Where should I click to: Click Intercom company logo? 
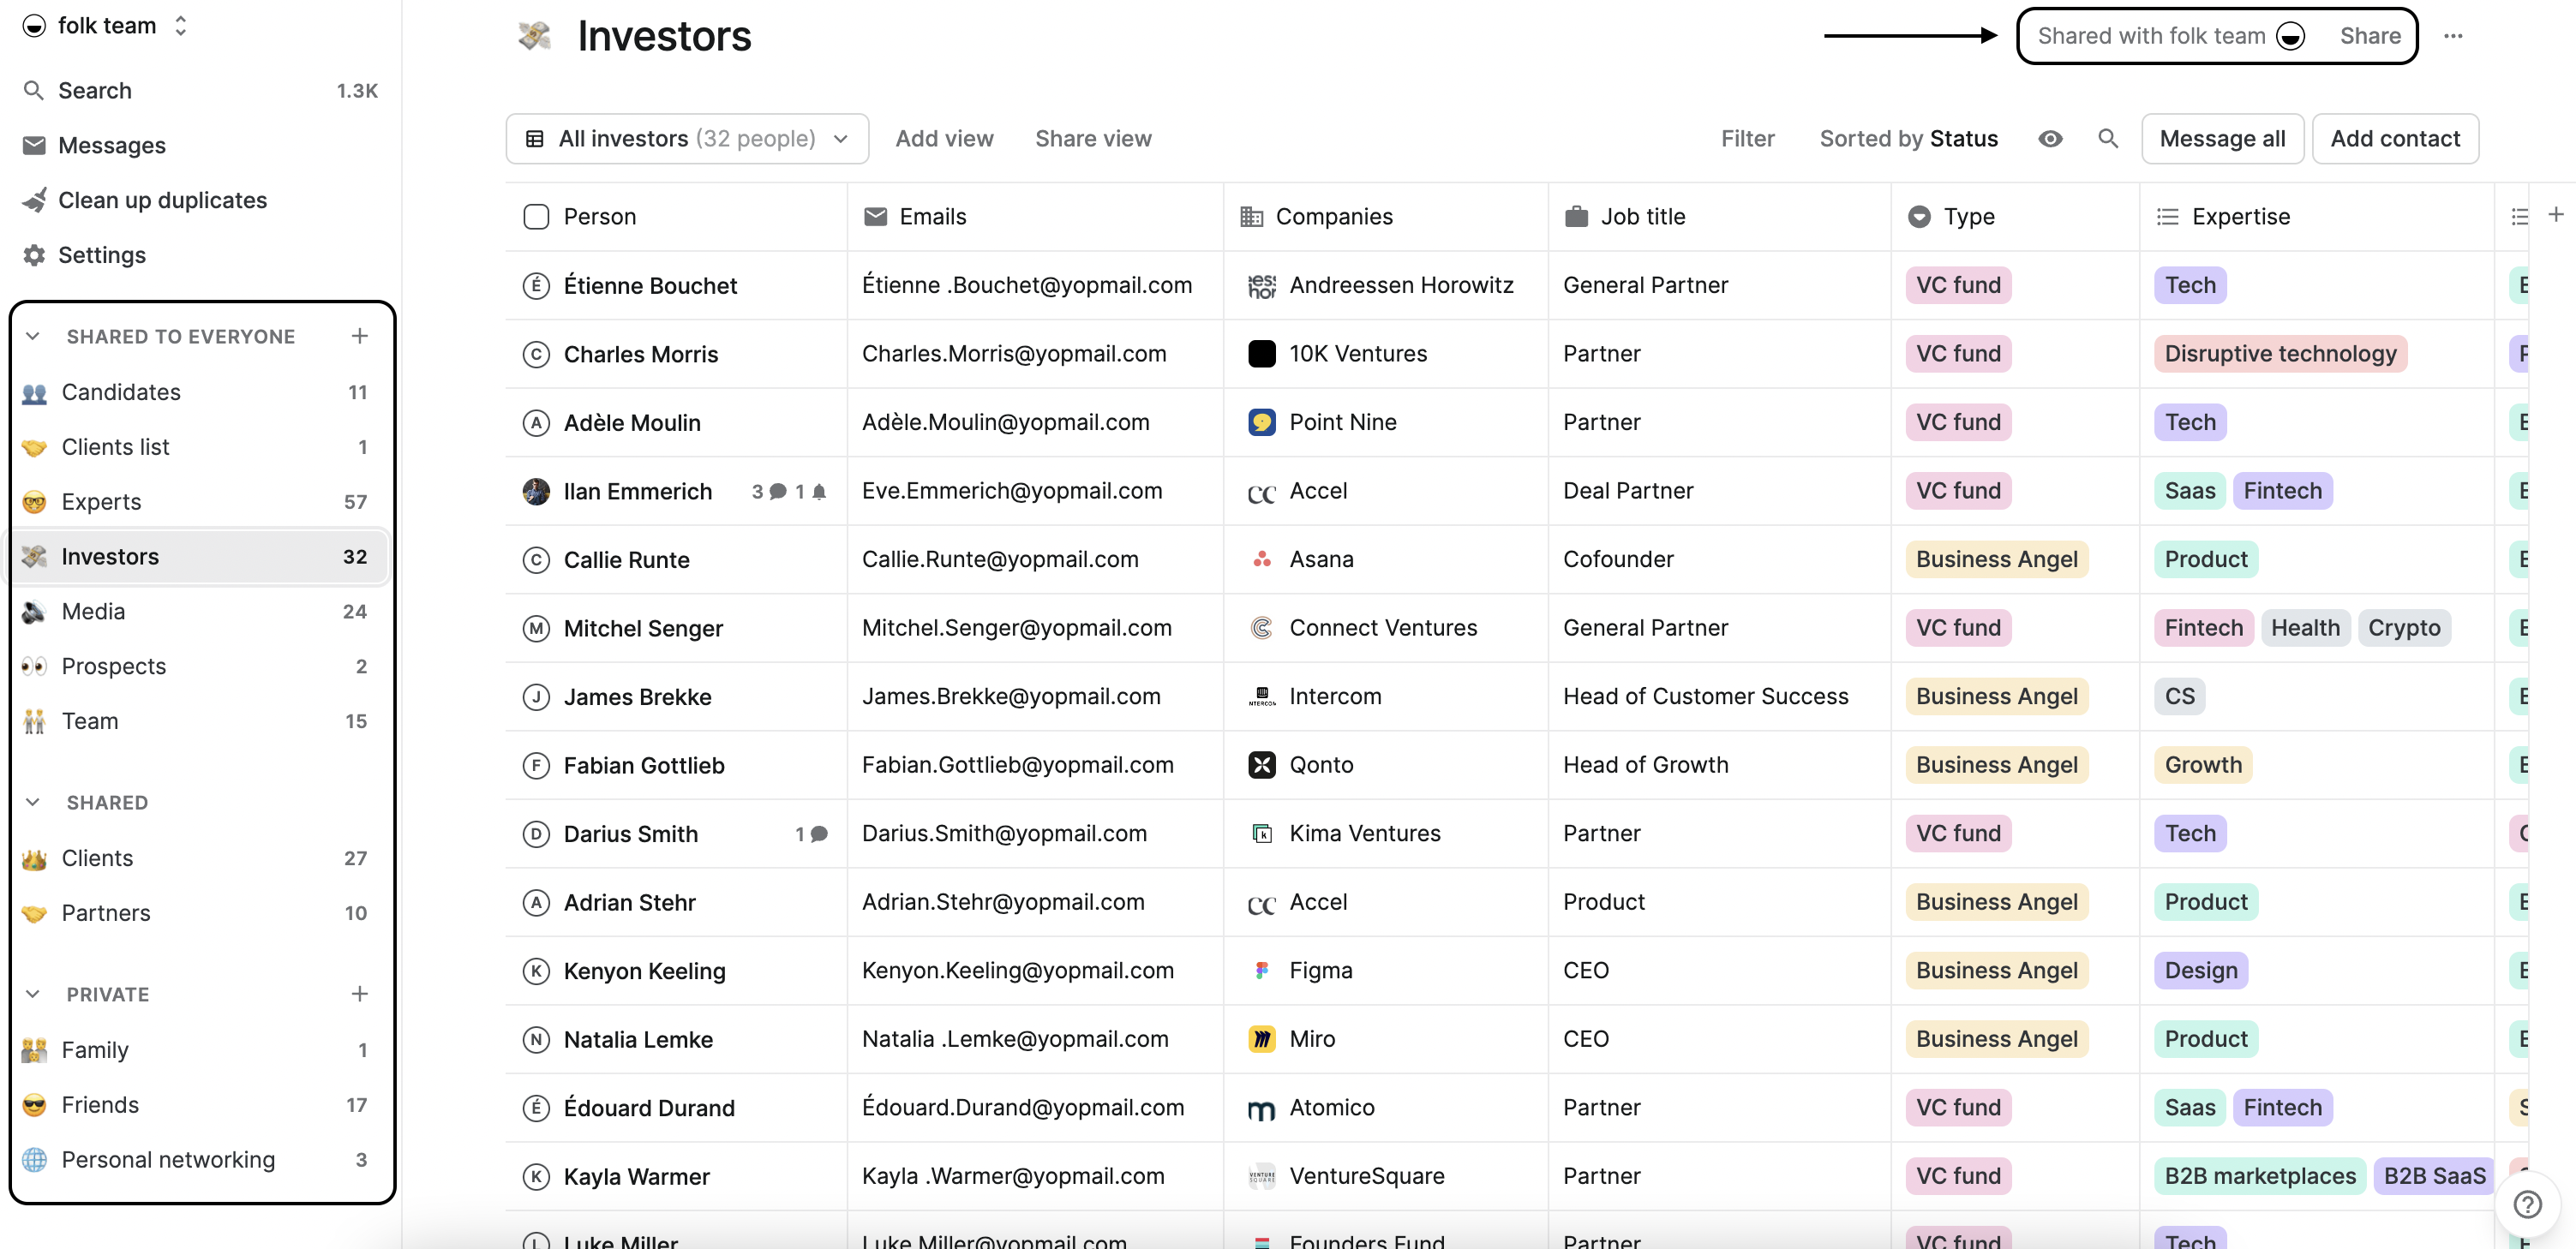pos(1262,696)
